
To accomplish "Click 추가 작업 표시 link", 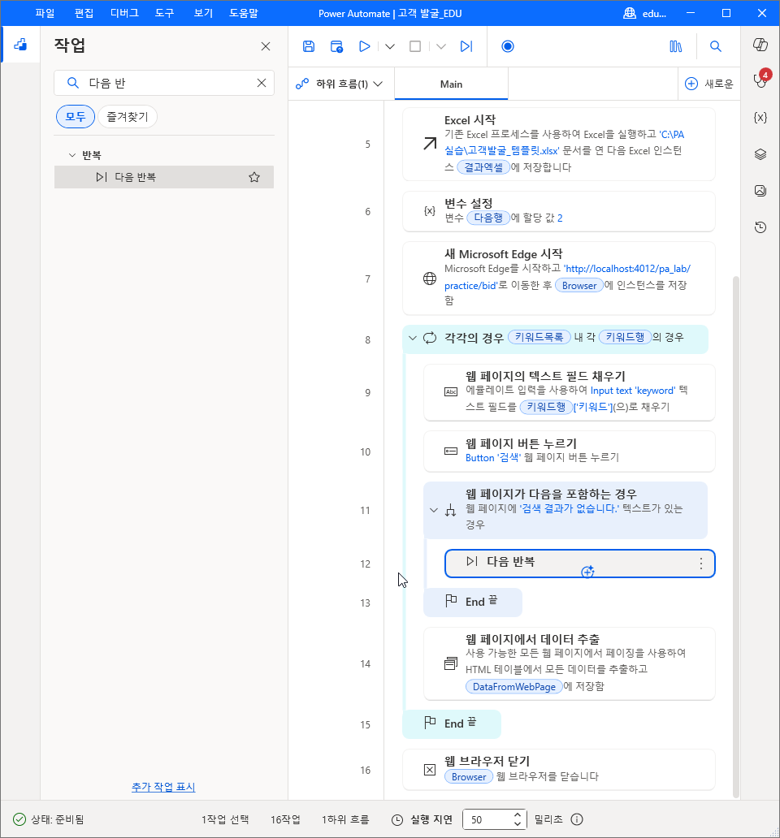I will coord(163,787).
